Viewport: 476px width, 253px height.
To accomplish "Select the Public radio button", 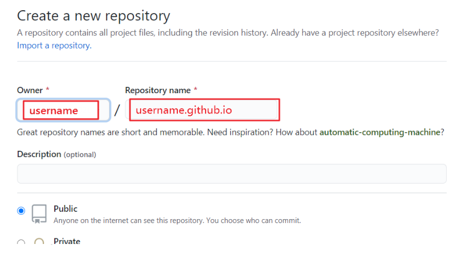I will 21,211.
